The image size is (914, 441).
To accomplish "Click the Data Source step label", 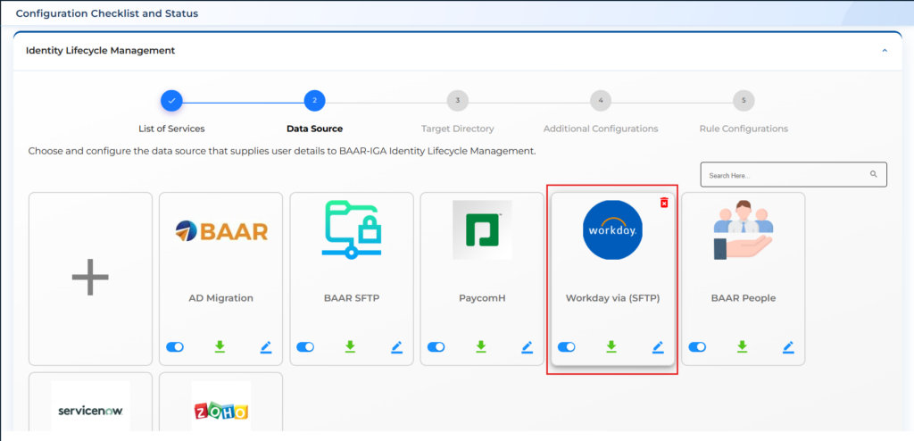I will pyautogui.click(x=315, y=129).
